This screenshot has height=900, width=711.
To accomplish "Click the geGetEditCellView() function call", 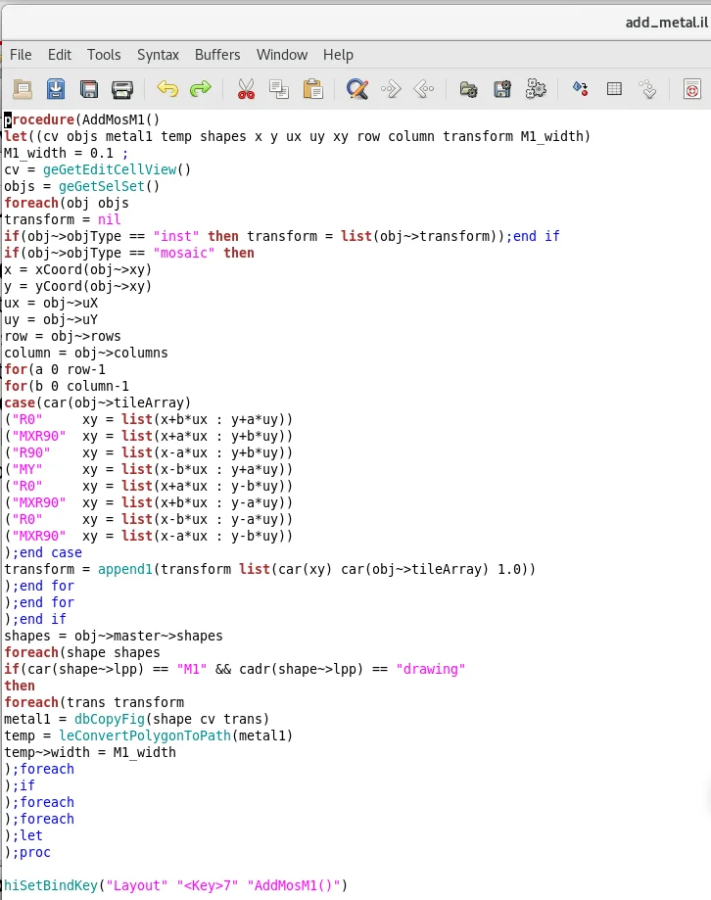I will [117, 169].
